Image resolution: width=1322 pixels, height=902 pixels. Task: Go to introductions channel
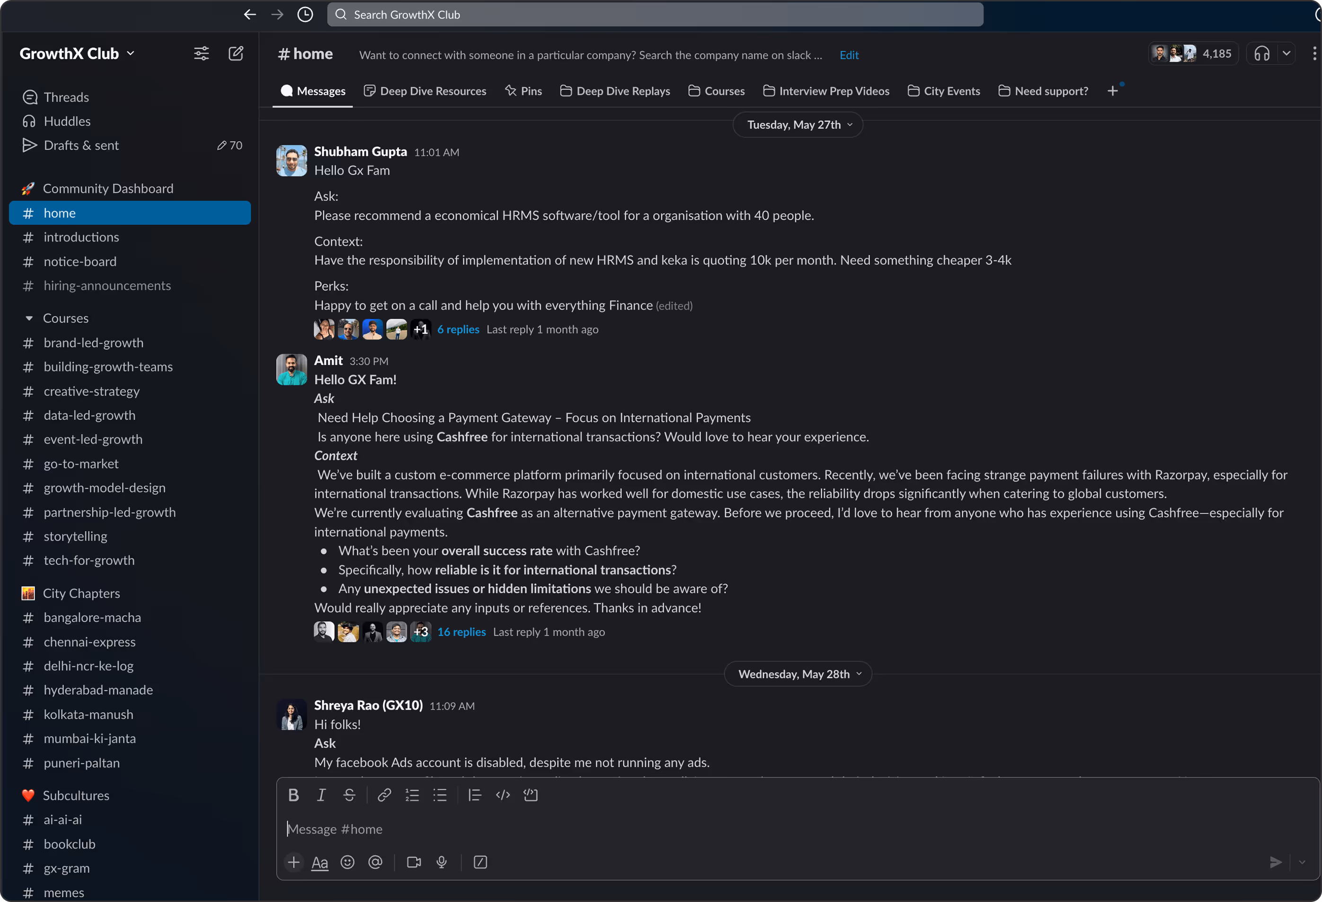(x=130, y=237)
